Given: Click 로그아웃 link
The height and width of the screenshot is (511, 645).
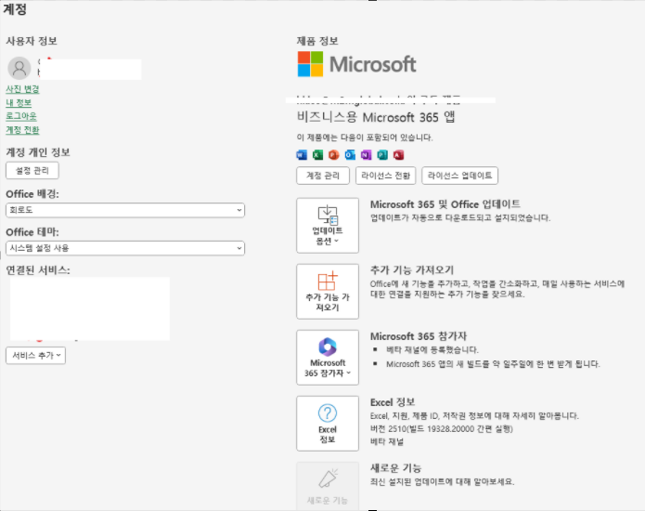Looking at the screenshot, I should coord(21,116).
